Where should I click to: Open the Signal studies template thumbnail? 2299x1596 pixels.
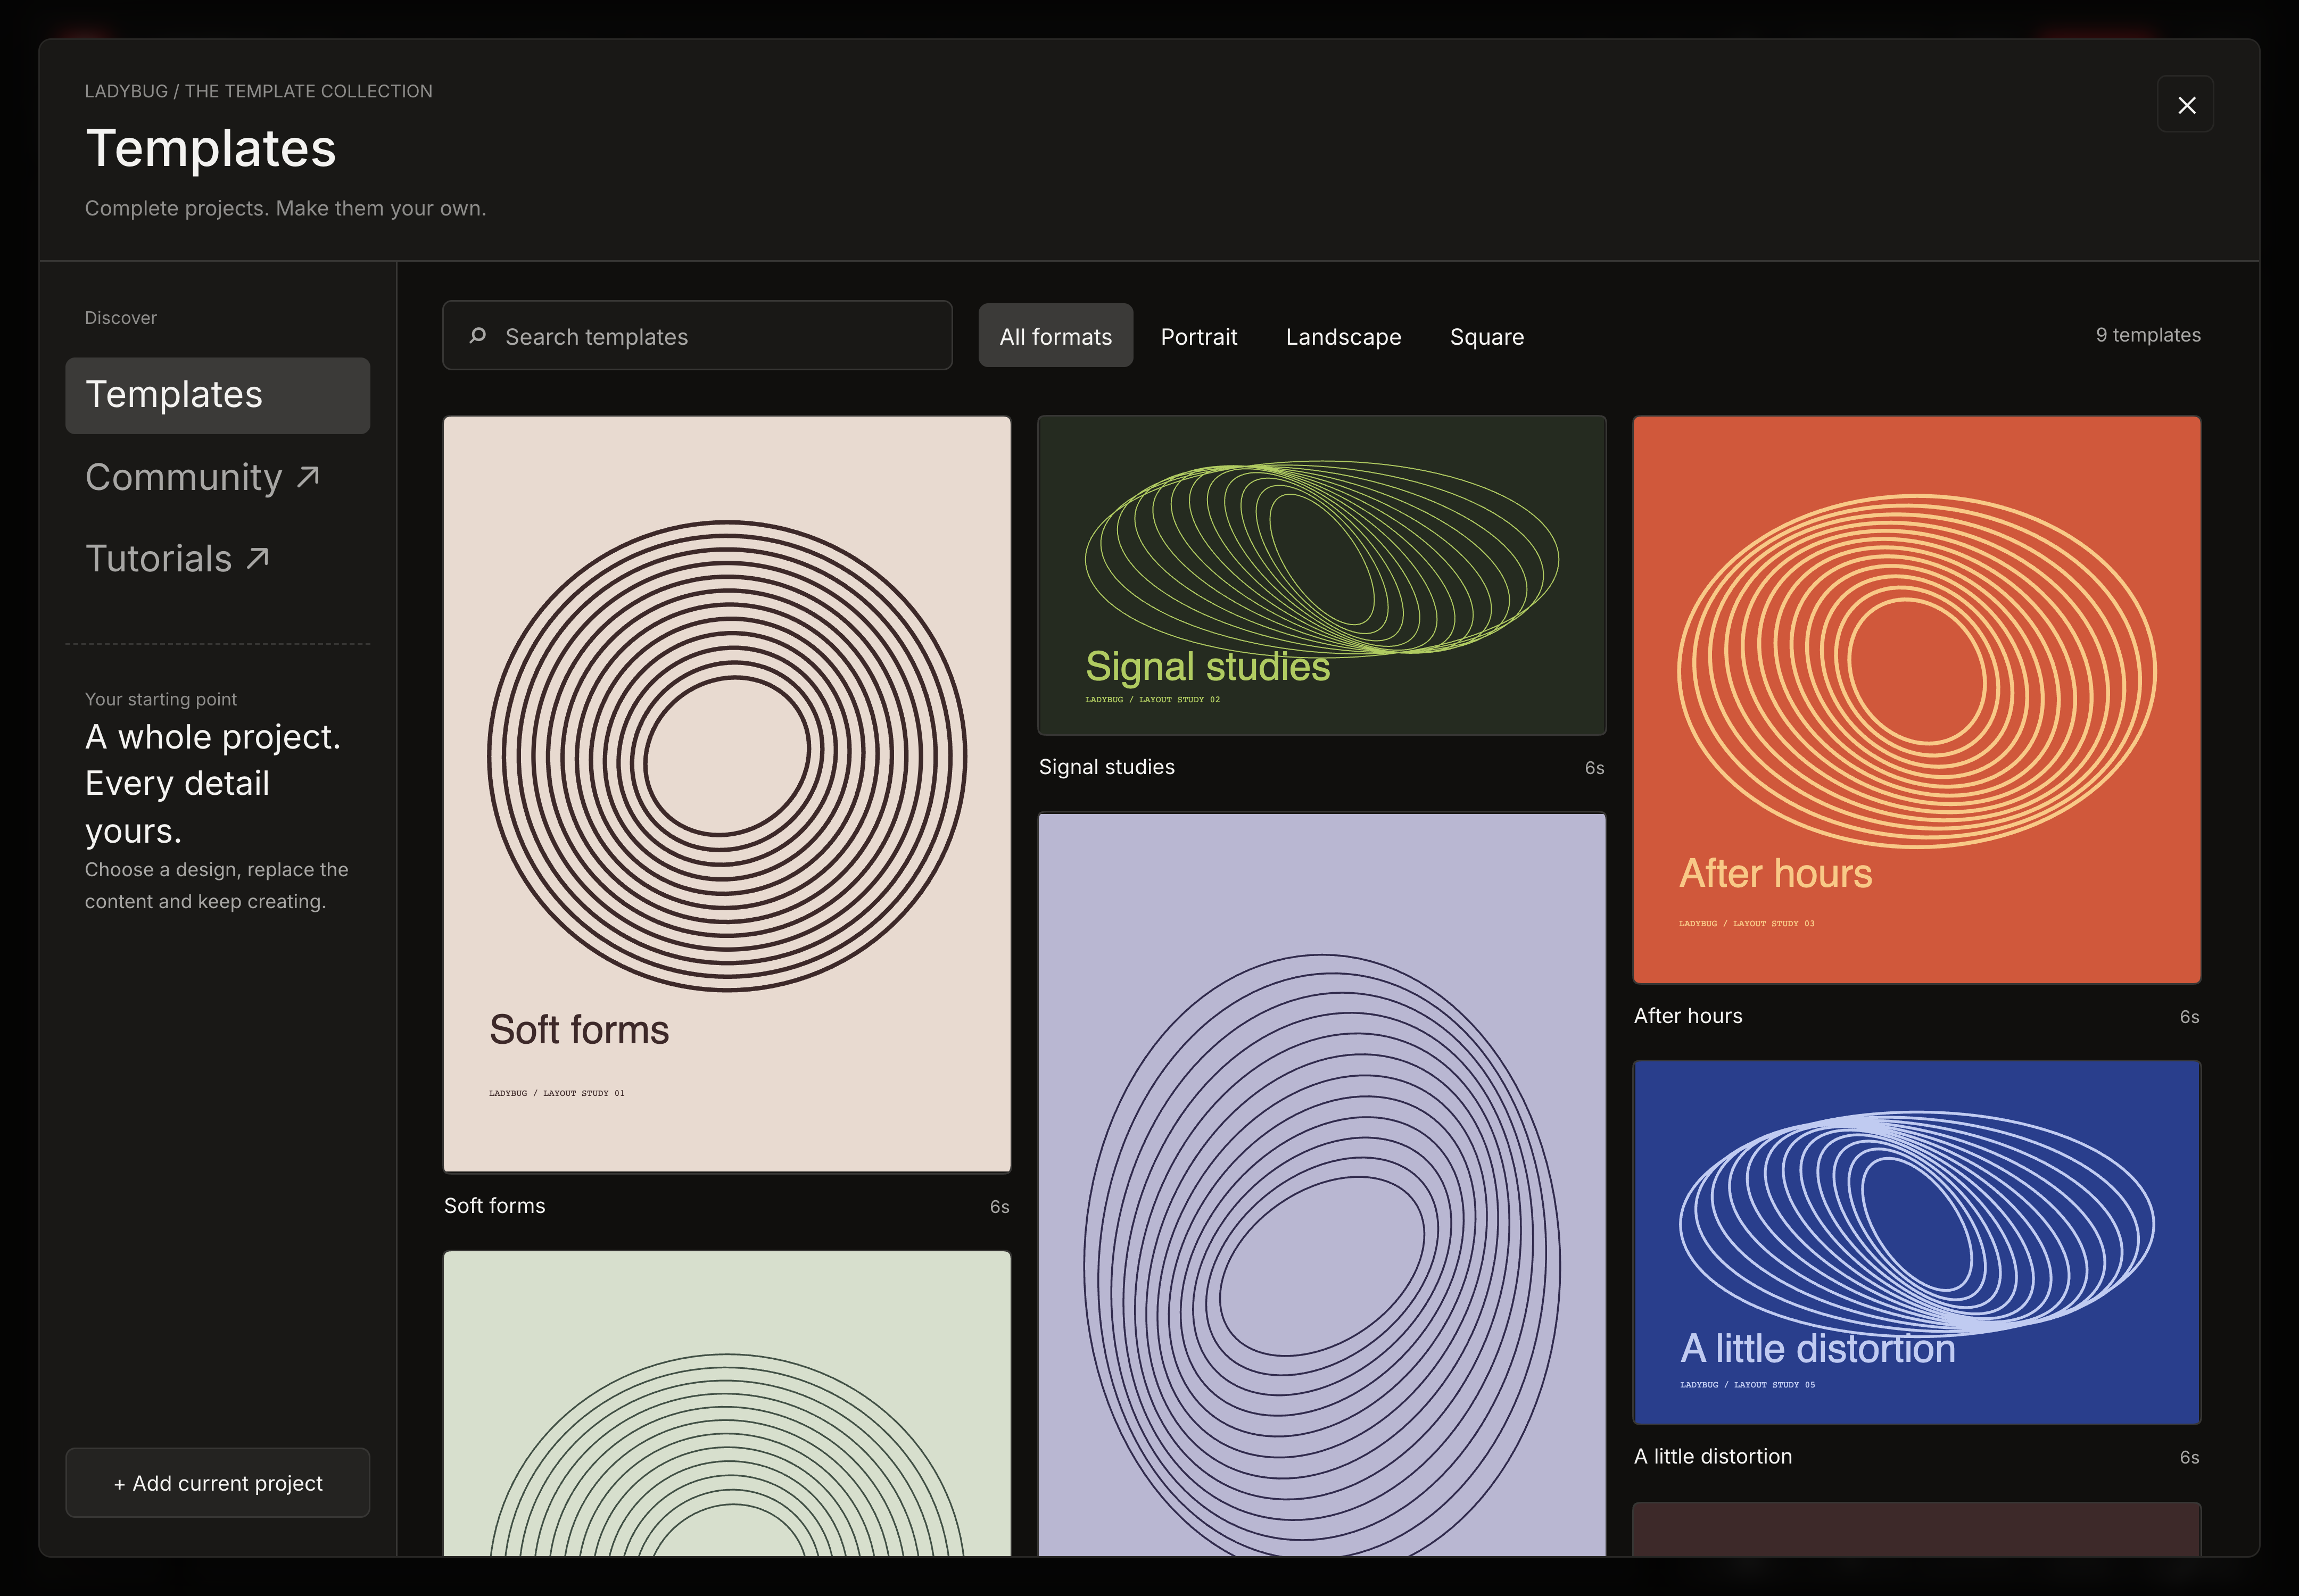tap(1321, 575)
